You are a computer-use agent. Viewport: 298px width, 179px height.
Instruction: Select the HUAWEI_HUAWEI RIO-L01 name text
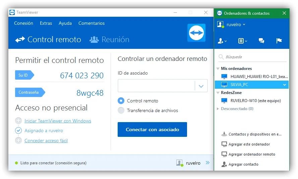(259, 76)
